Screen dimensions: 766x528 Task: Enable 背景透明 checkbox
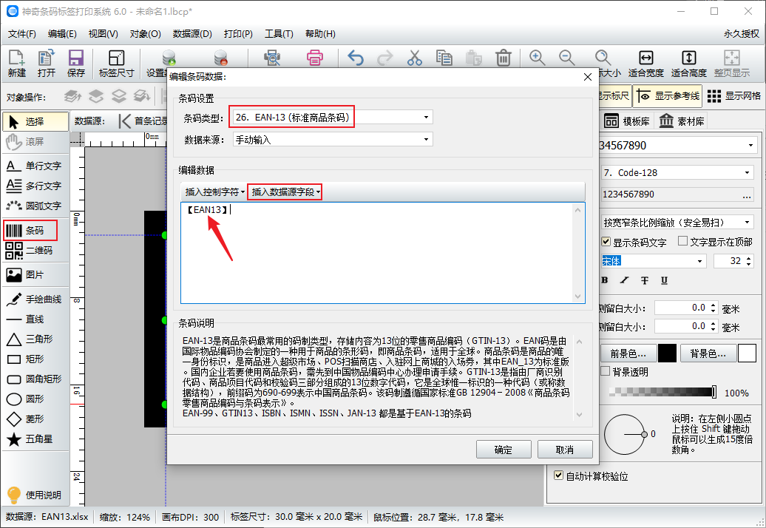[x=606, y=371]
